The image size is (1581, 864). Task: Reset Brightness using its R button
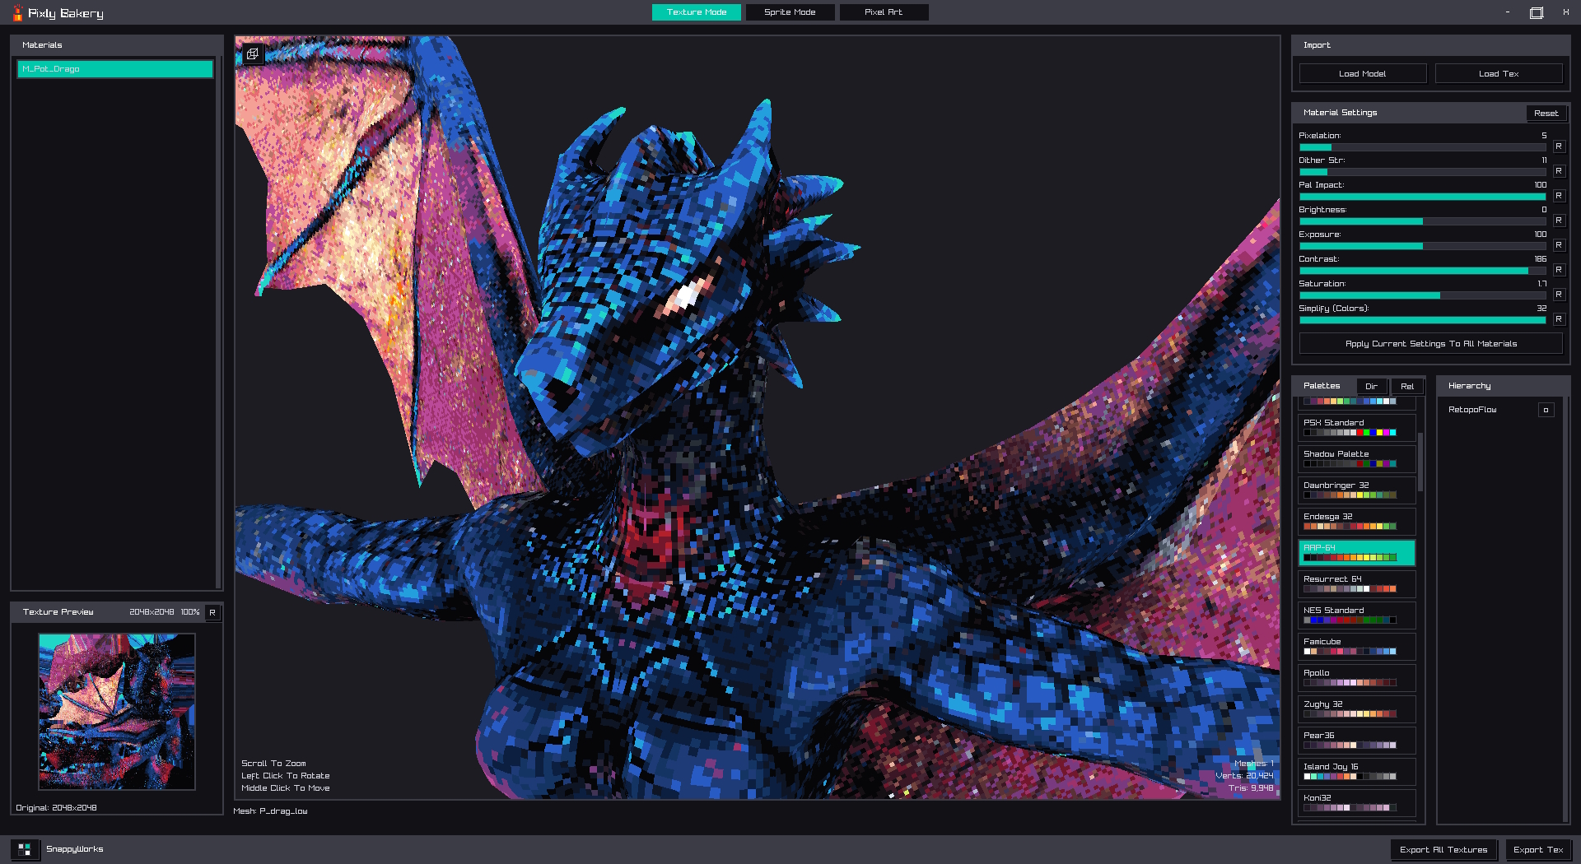click(1558, 221)
